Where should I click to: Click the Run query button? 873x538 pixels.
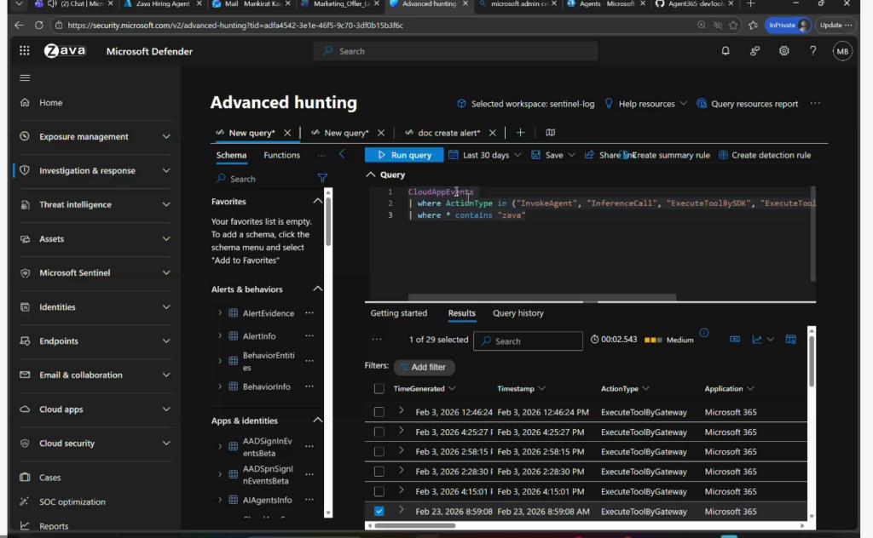[x=404, y=155]
